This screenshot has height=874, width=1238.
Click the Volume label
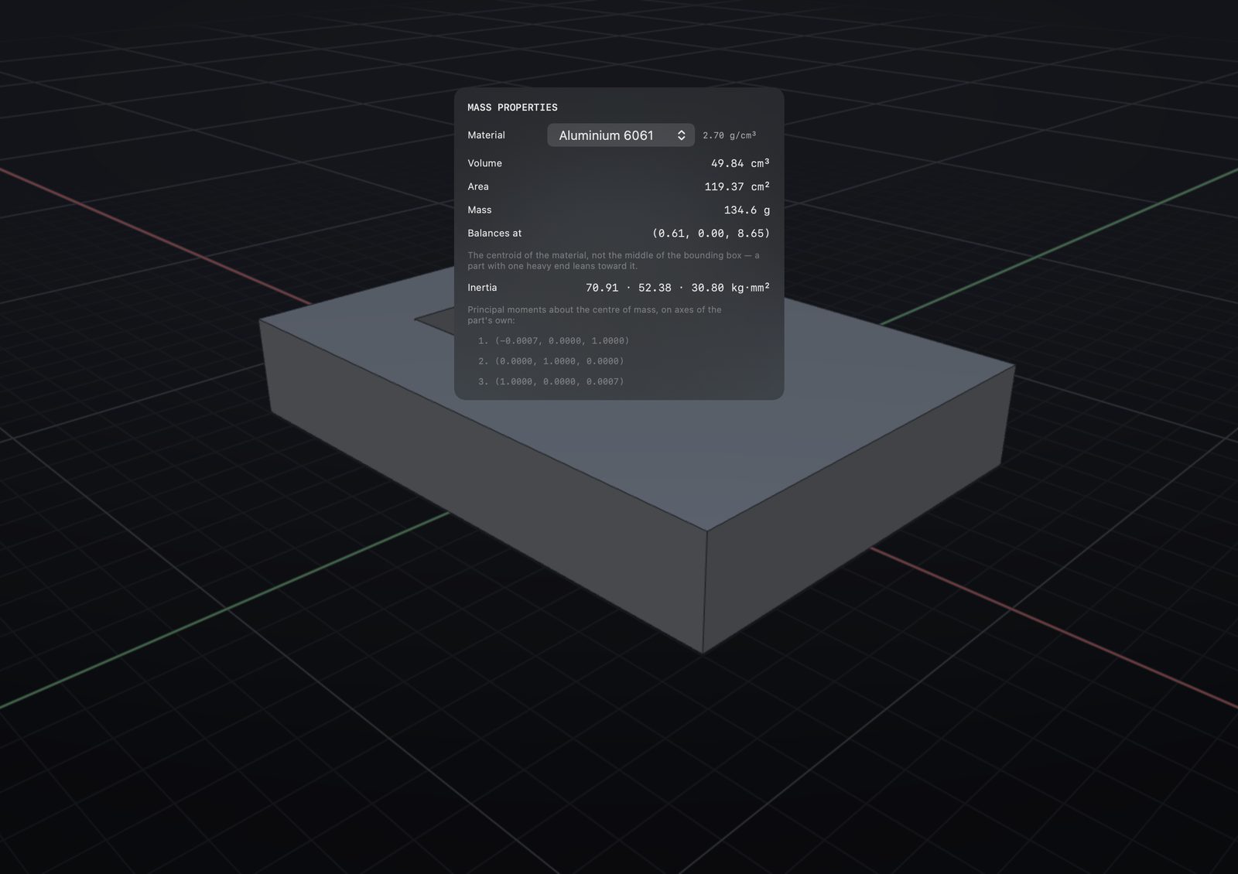pyautogui.click(x=484, y=163)
